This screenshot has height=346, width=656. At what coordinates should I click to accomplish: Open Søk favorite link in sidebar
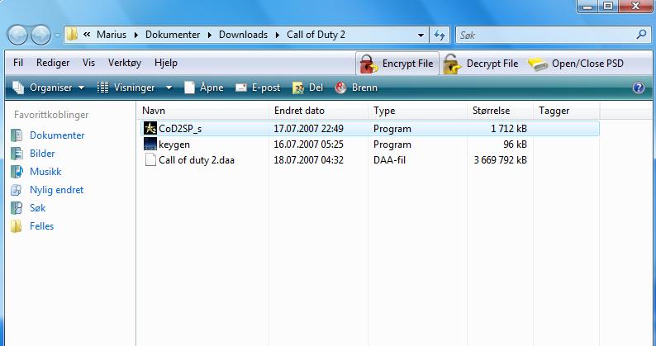click(x=37, y=208)
